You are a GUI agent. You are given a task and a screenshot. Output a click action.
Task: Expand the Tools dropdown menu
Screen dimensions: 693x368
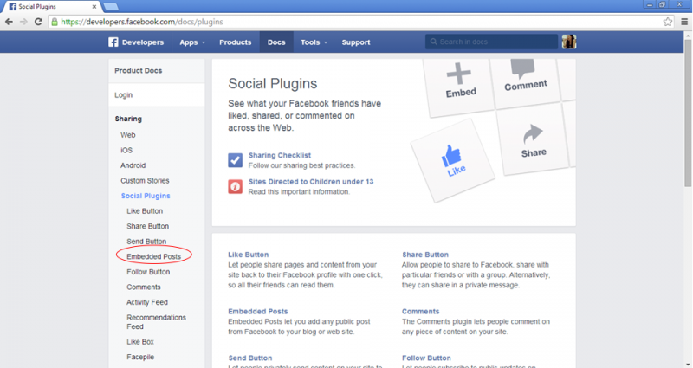click(x=314, y=42)
